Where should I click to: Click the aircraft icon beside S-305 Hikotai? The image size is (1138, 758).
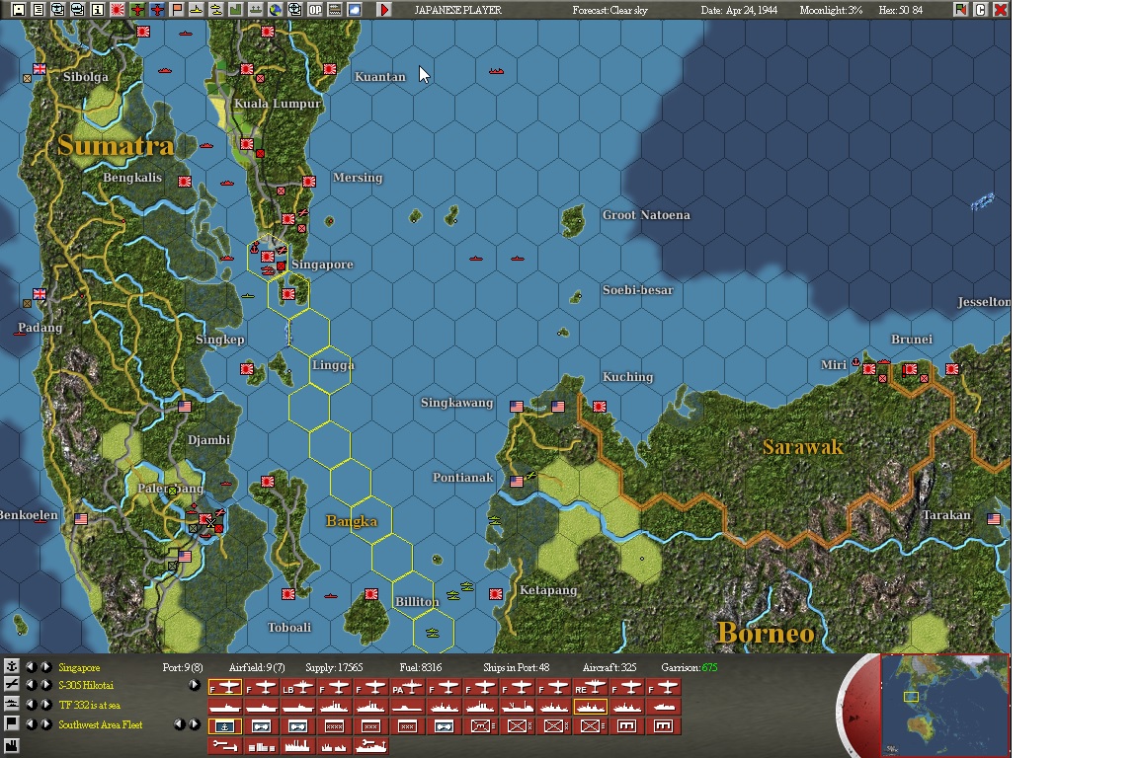coord(12,685)
